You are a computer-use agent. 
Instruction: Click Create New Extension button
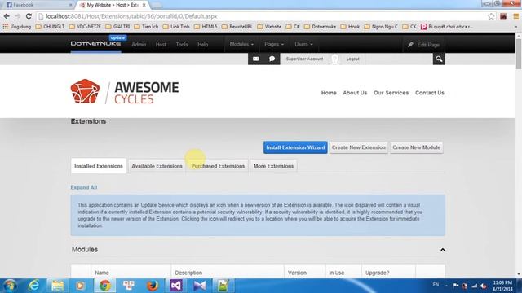(359, 147)
